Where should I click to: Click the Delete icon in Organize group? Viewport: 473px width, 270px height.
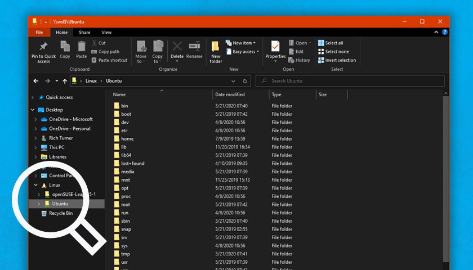pyautogui.click(x=177, y=46)
